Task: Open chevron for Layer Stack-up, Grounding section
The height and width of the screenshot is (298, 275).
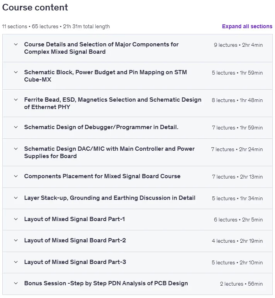Action: [x=16, y=198]
